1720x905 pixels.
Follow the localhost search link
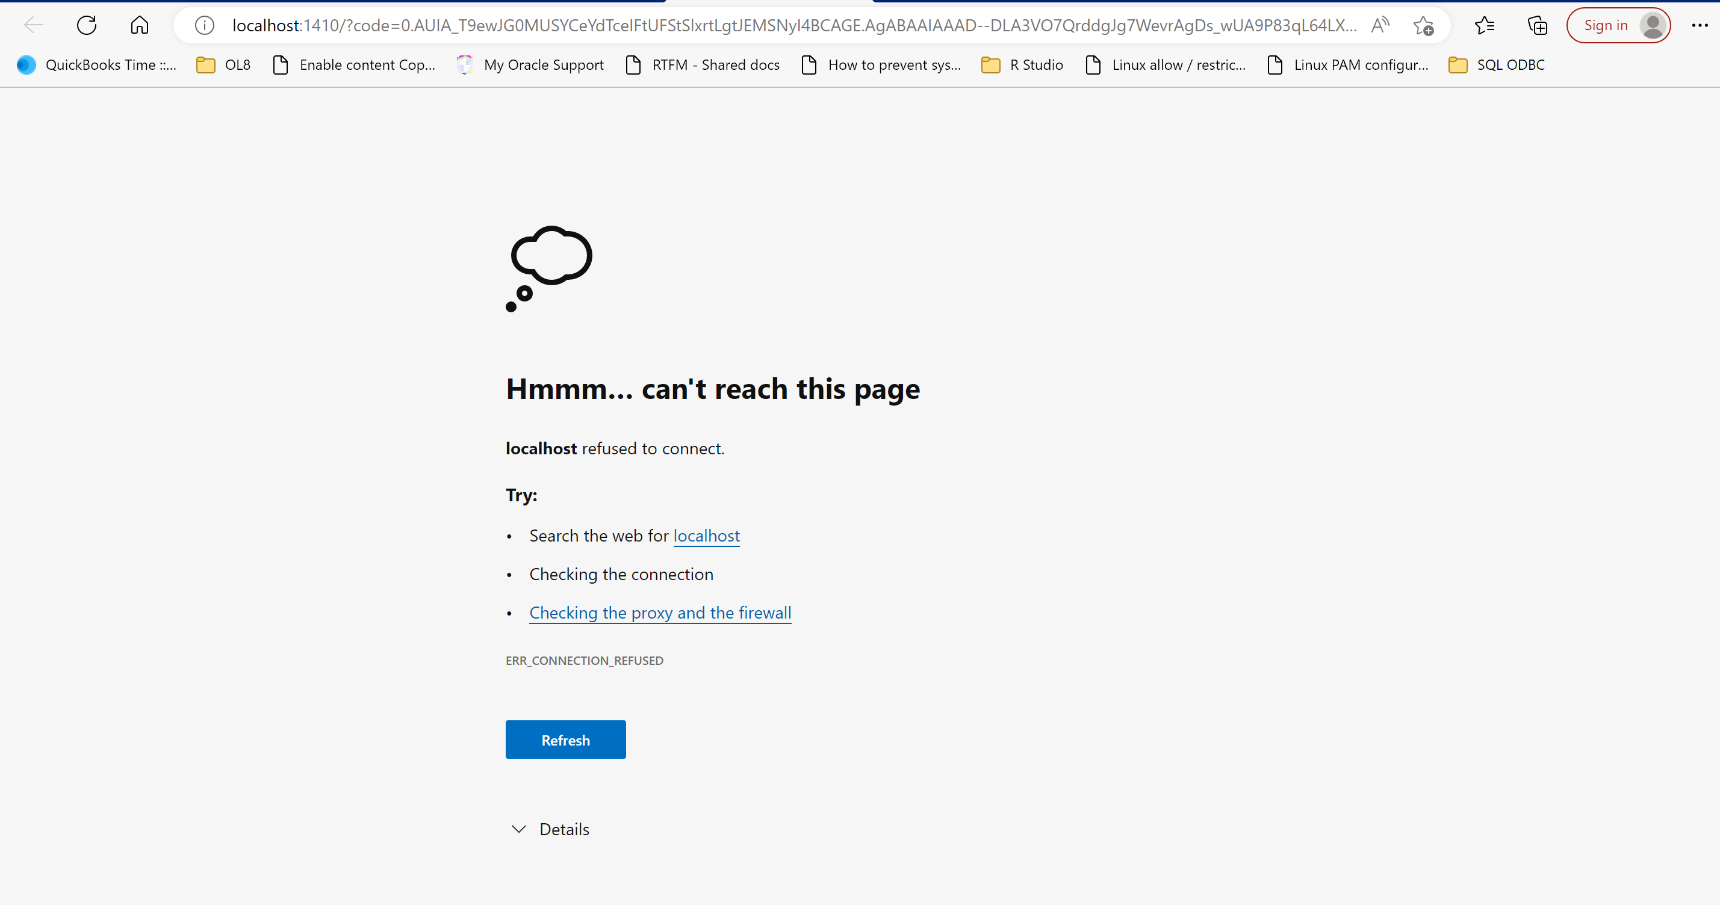[706, 536]
